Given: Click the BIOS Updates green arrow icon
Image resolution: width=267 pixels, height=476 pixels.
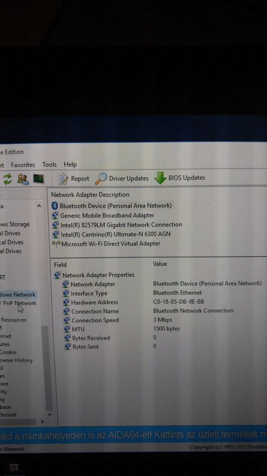Looking at the screenshot, I should [160, 178].
